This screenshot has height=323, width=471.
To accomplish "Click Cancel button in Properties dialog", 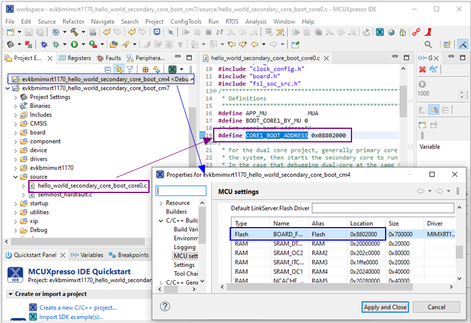I will [x=436, y=307].
